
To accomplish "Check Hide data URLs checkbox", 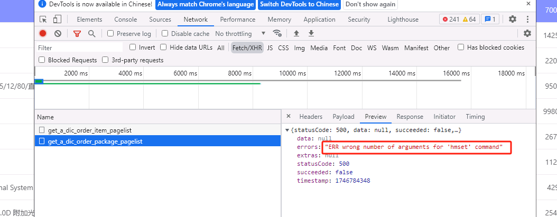I will click(x=163, y=47).
